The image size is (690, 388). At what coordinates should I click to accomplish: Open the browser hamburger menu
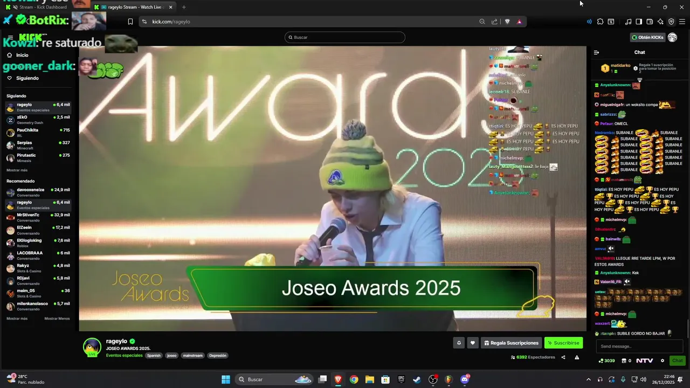682,22
